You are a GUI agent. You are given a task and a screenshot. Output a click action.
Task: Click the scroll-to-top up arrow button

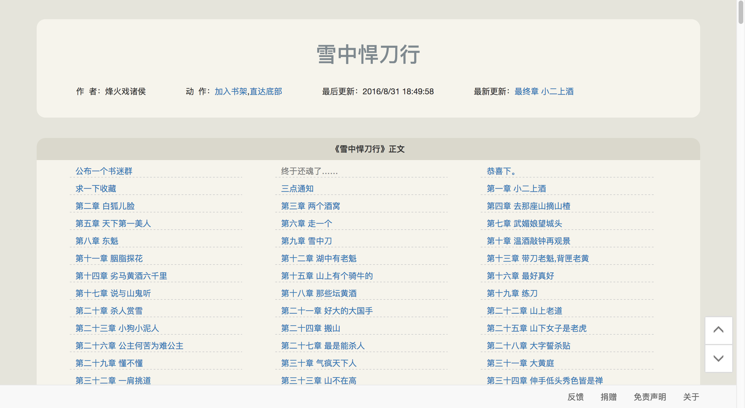coord(718,330)
